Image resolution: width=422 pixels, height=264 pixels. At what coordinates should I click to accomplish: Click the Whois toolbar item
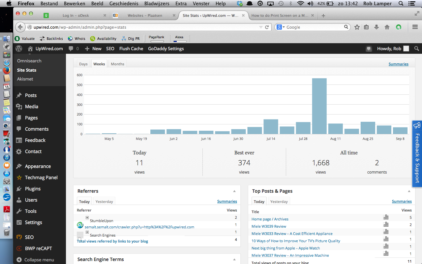(76, 39)
